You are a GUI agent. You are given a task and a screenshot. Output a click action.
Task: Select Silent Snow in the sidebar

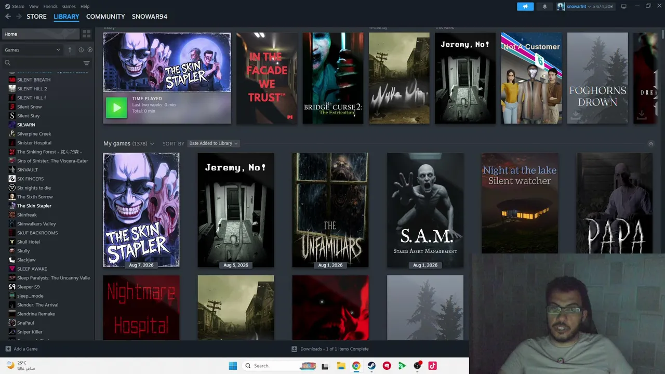tap(29, 107)
